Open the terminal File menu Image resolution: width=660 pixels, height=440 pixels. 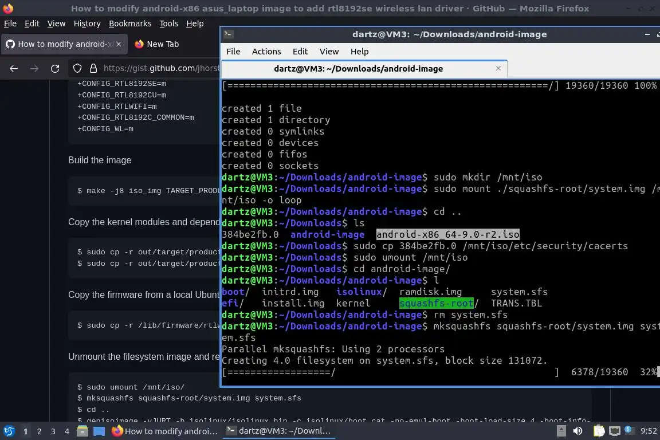pos(233,52)
